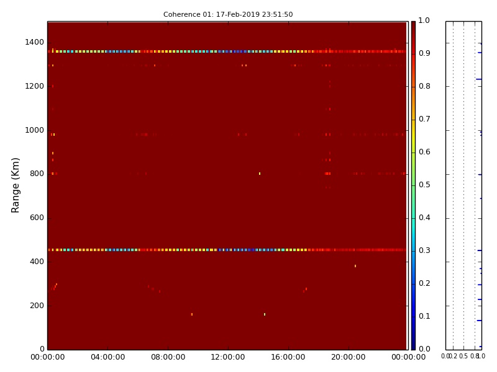Click the side profile panel's 0.2 tick label
The height and width of the screenshot is (372, 497).
454,356
